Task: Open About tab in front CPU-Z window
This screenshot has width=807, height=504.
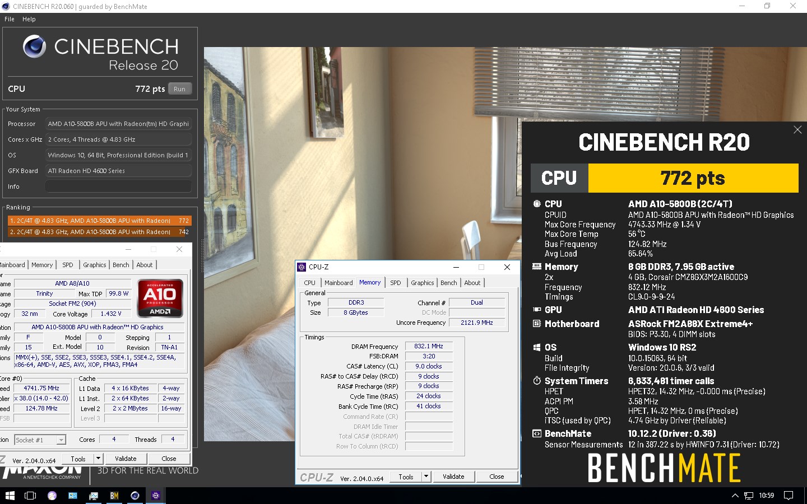Action: pyautogui.click(x=472, y=283)
